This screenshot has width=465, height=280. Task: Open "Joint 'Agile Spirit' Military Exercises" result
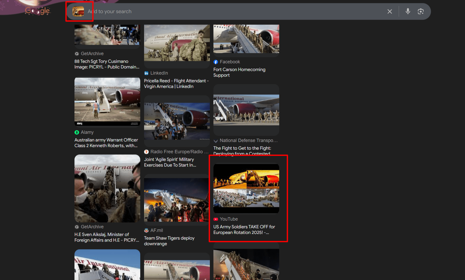pos(170,162)
